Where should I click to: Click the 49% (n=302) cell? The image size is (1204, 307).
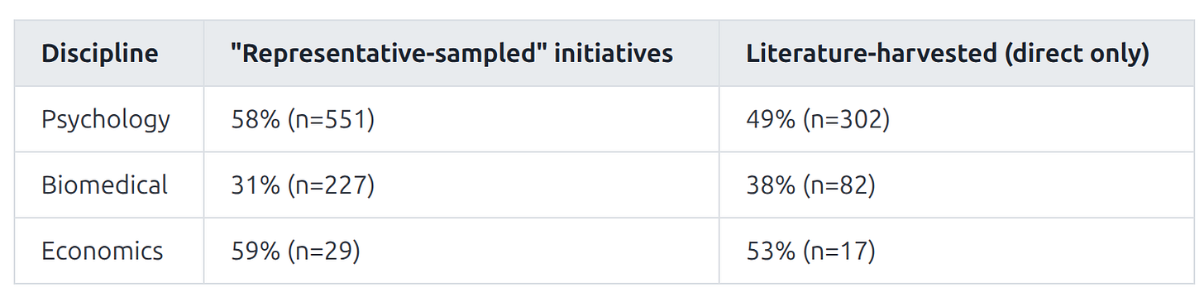point(818,119)
